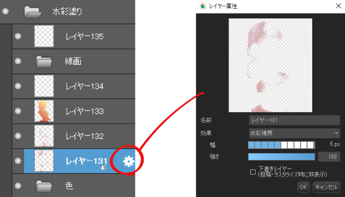345x197 pixels.
Task: Click the OK button
Action: pos(304,187)
